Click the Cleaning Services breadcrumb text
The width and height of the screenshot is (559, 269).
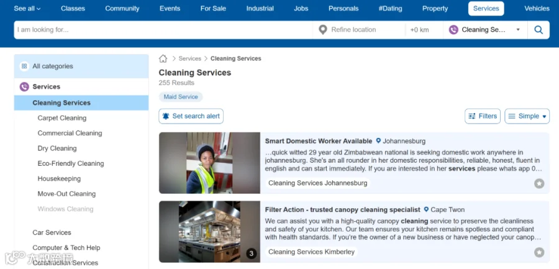(x=235, y=58)
